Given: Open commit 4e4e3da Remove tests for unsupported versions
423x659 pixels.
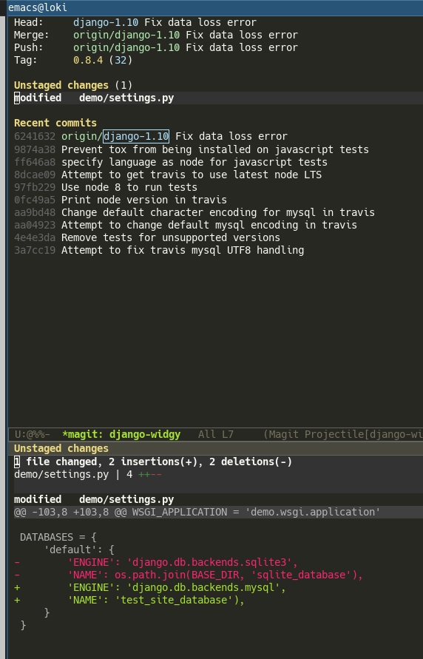Looking at the screenshot, I should [147, 237].
